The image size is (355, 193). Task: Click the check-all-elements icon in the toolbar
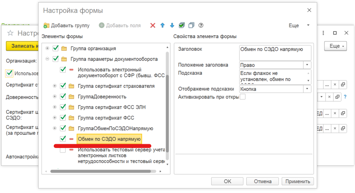pyautogui.click(x=181, y=25)
